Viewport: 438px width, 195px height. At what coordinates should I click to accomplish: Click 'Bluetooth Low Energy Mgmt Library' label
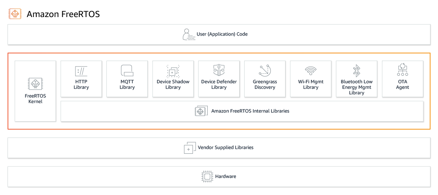coord(357,87)
